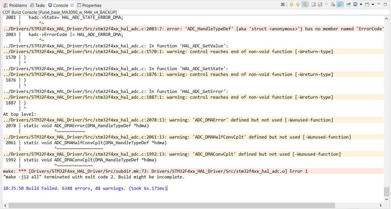391x209 pixels.
Task: Click the ErrorCode error line for stm32f4xx_hal_adc.c:2083
Action: pyautogui.click(x=193, y=29)
